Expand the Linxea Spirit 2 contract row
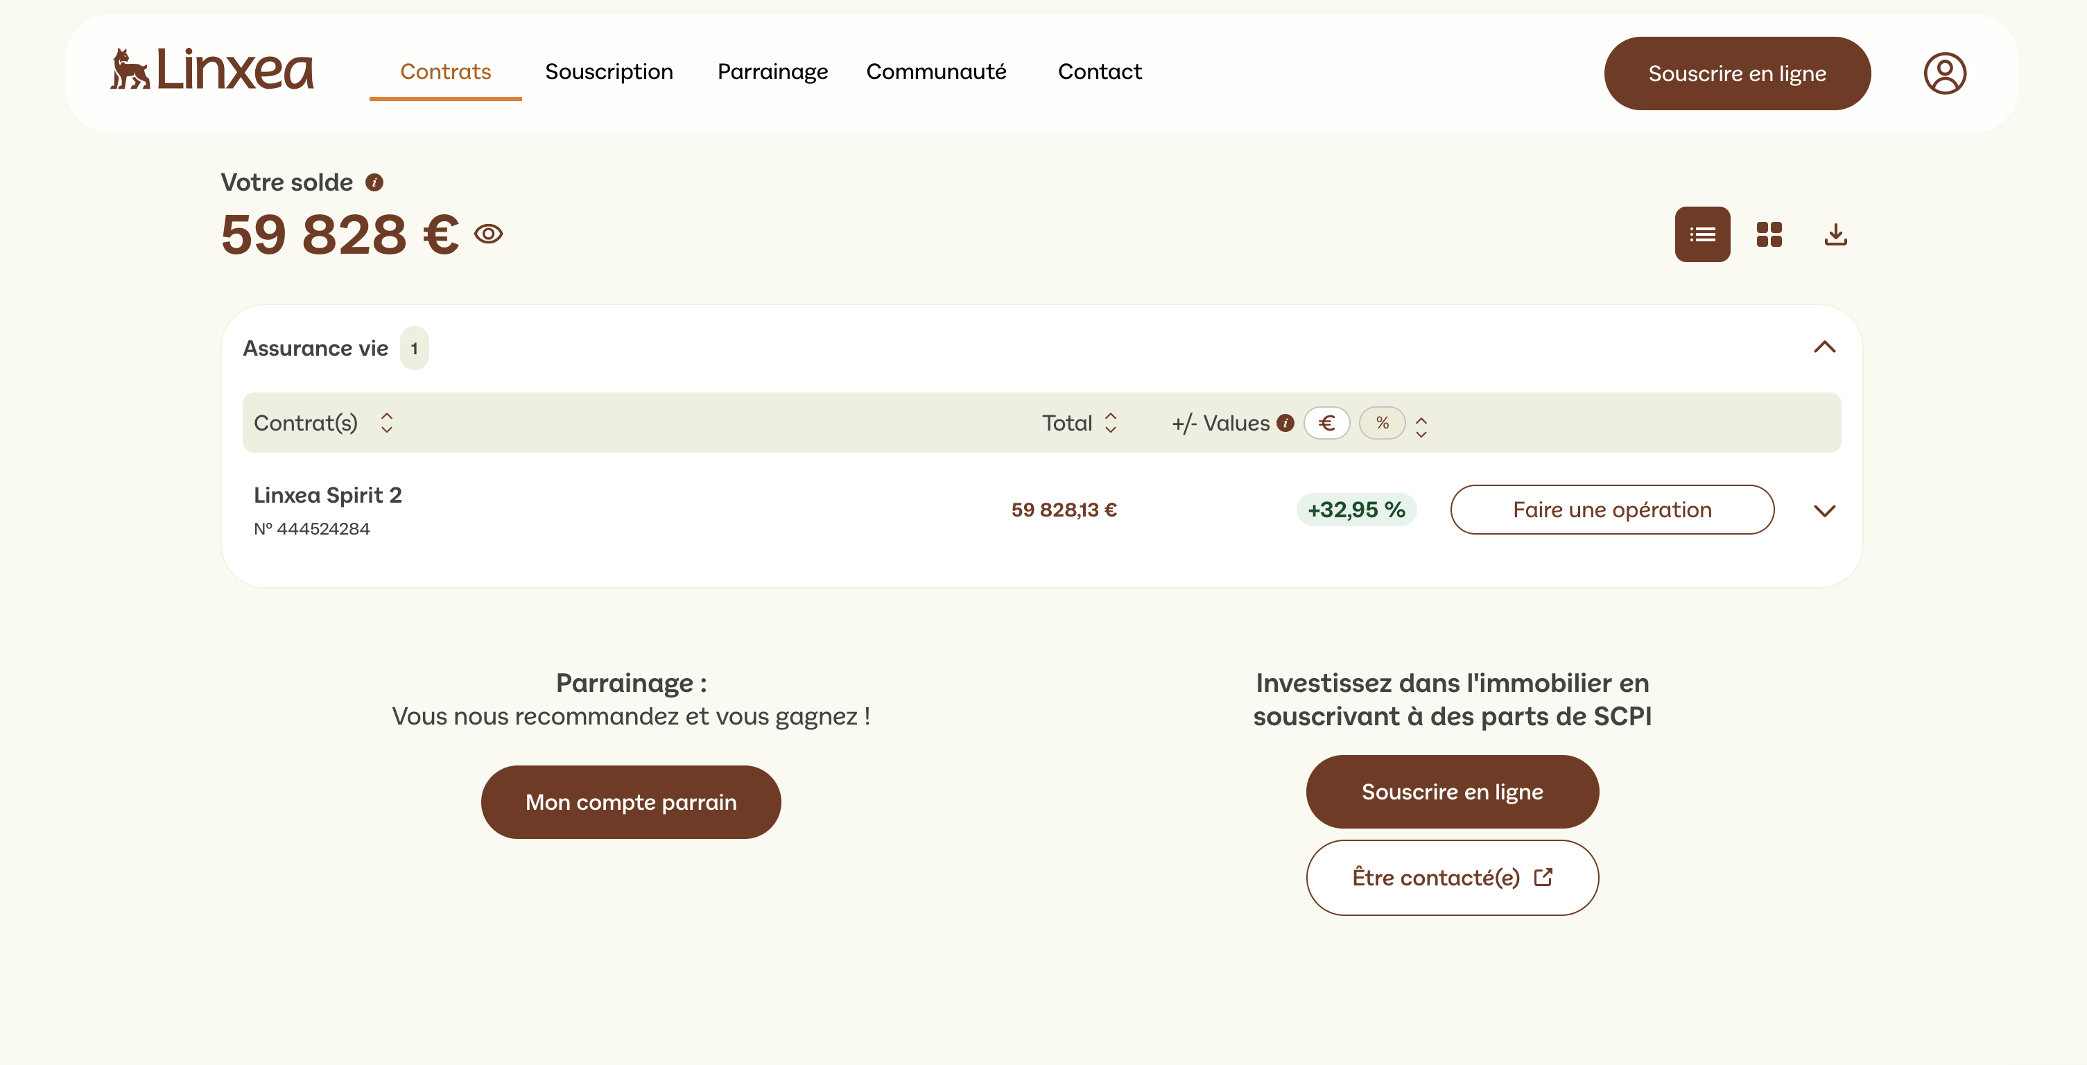The width and height of the screenshot is (2087, 1065). (x=1824, y=510)
